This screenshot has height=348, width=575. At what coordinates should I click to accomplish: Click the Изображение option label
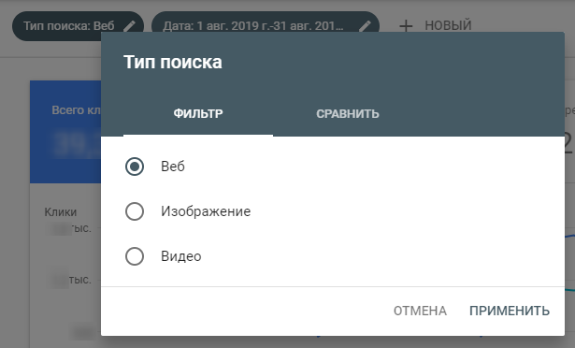pos(206,211)
